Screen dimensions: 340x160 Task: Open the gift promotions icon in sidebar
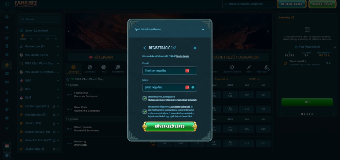pos(7,17)
